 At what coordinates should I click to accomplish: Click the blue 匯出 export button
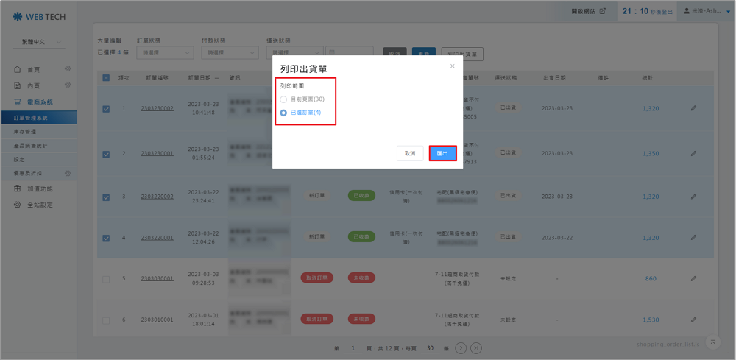(442, 153)
